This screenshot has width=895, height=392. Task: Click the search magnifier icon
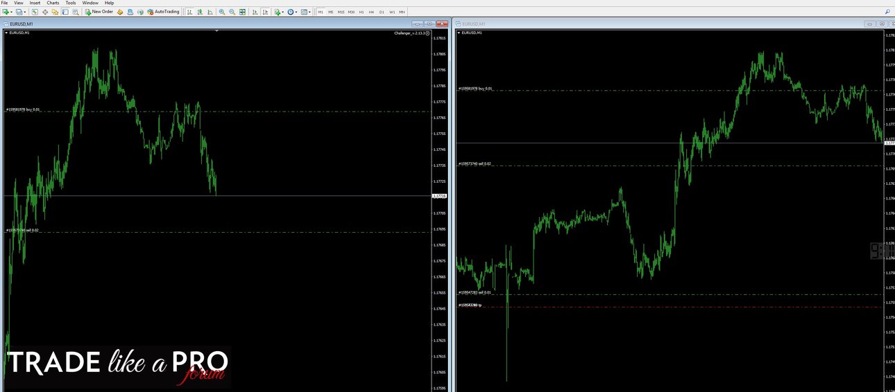coord(887,12)
